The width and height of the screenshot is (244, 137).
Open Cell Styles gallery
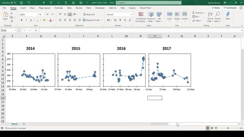pos(159,17)
